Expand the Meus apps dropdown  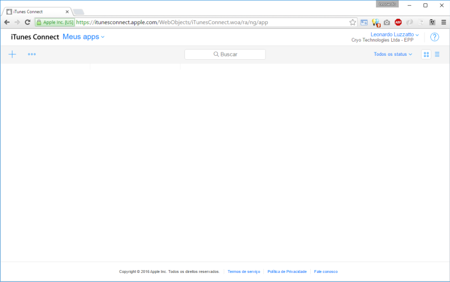coord(83,37)
